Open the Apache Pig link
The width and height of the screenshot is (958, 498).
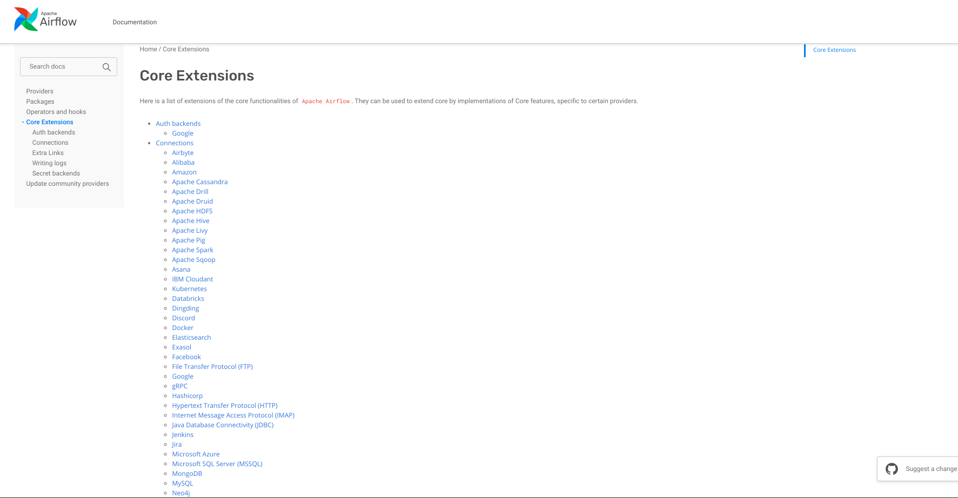point(189,240)
